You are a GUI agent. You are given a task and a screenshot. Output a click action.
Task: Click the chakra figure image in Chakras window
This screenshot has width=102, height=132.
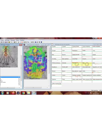9,57
